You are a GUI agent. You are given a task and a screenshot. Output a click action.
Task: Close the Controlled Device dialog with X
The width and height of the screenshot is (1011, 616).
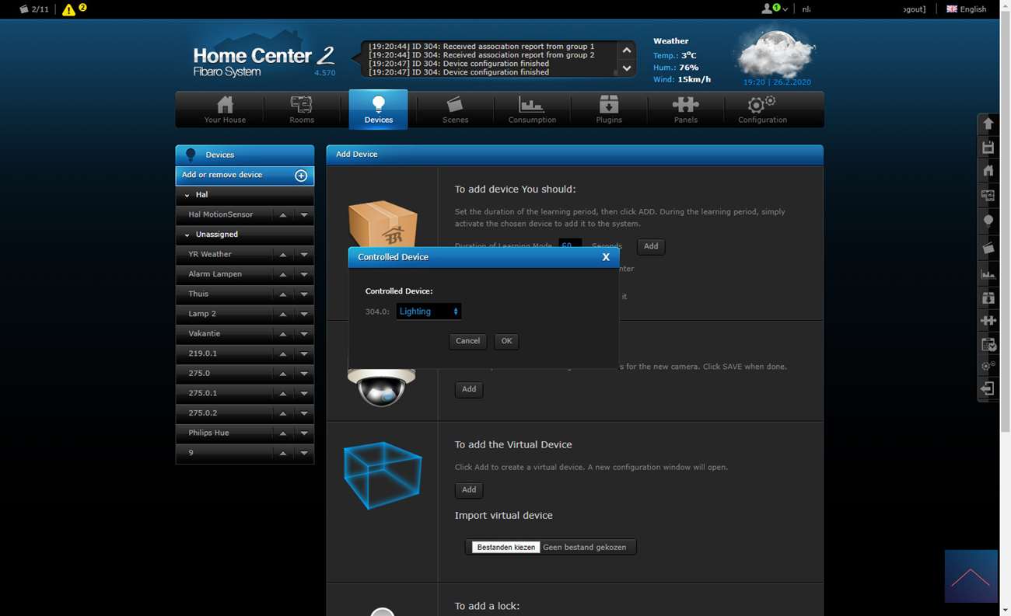[606, 257]
